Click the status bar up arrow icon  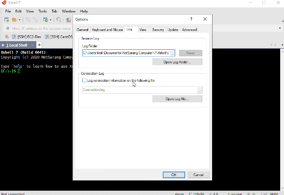tap(248, 194)
